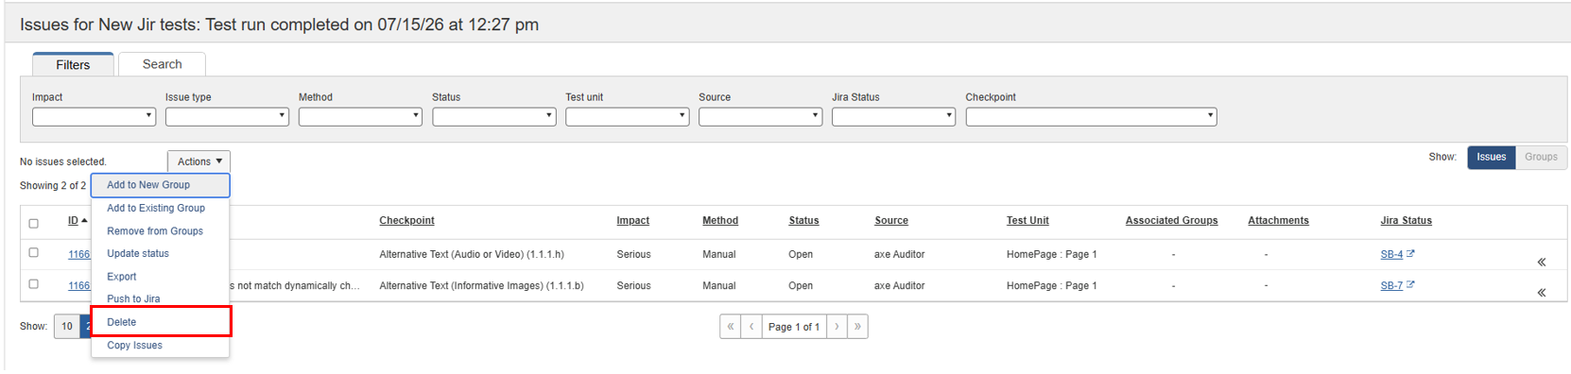Choose Export from Actions menu
This screenshot has height=374, width=1571.
pos(161,277)
